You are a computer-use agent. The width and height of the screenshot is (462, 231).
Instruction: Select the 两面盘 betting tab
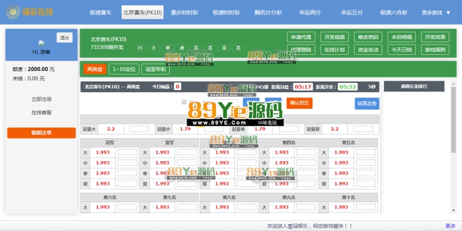pos(95,69)
